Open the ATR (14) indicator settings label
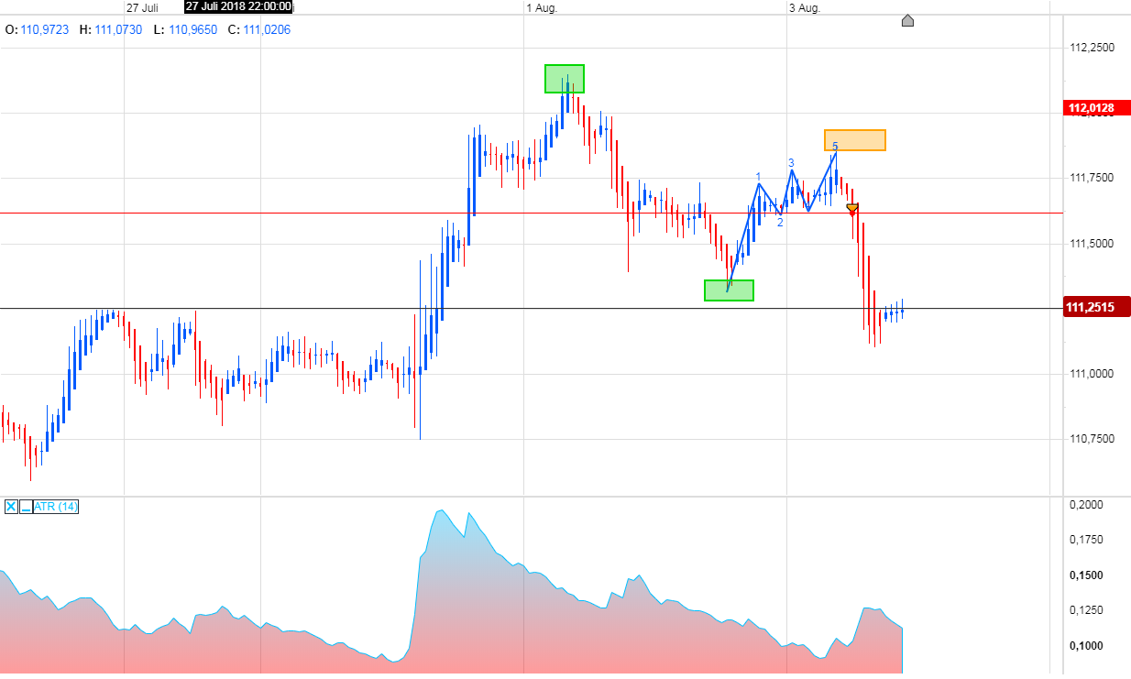 (55, 506)
